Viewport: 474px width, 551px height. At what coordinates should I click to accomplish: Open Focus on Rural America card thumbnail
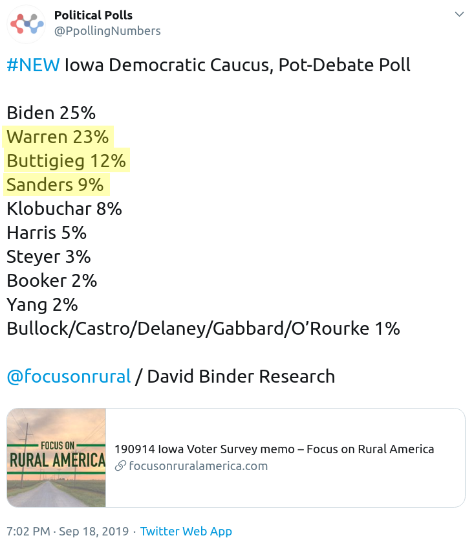point(56,458)
